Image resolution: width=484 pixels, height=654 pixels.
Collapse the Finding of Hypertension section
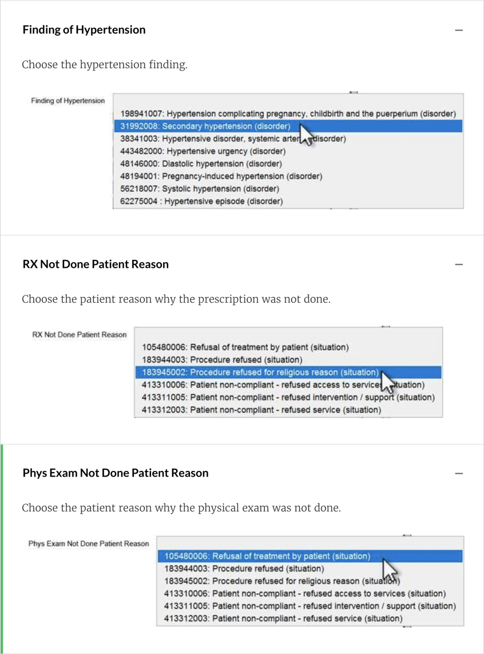[458, 30]
